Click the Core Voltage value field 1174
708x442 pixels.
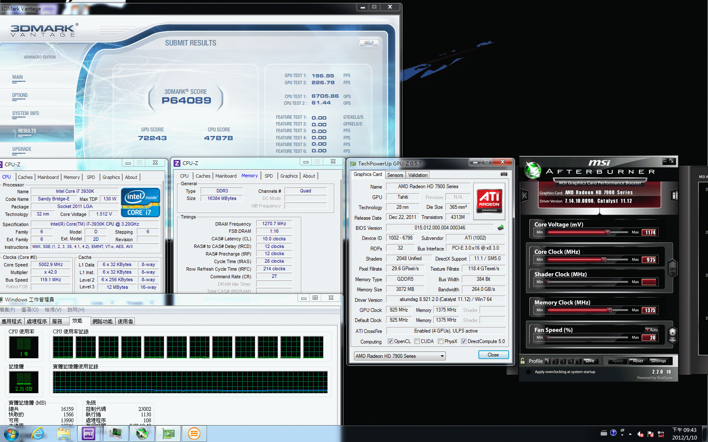649,232
